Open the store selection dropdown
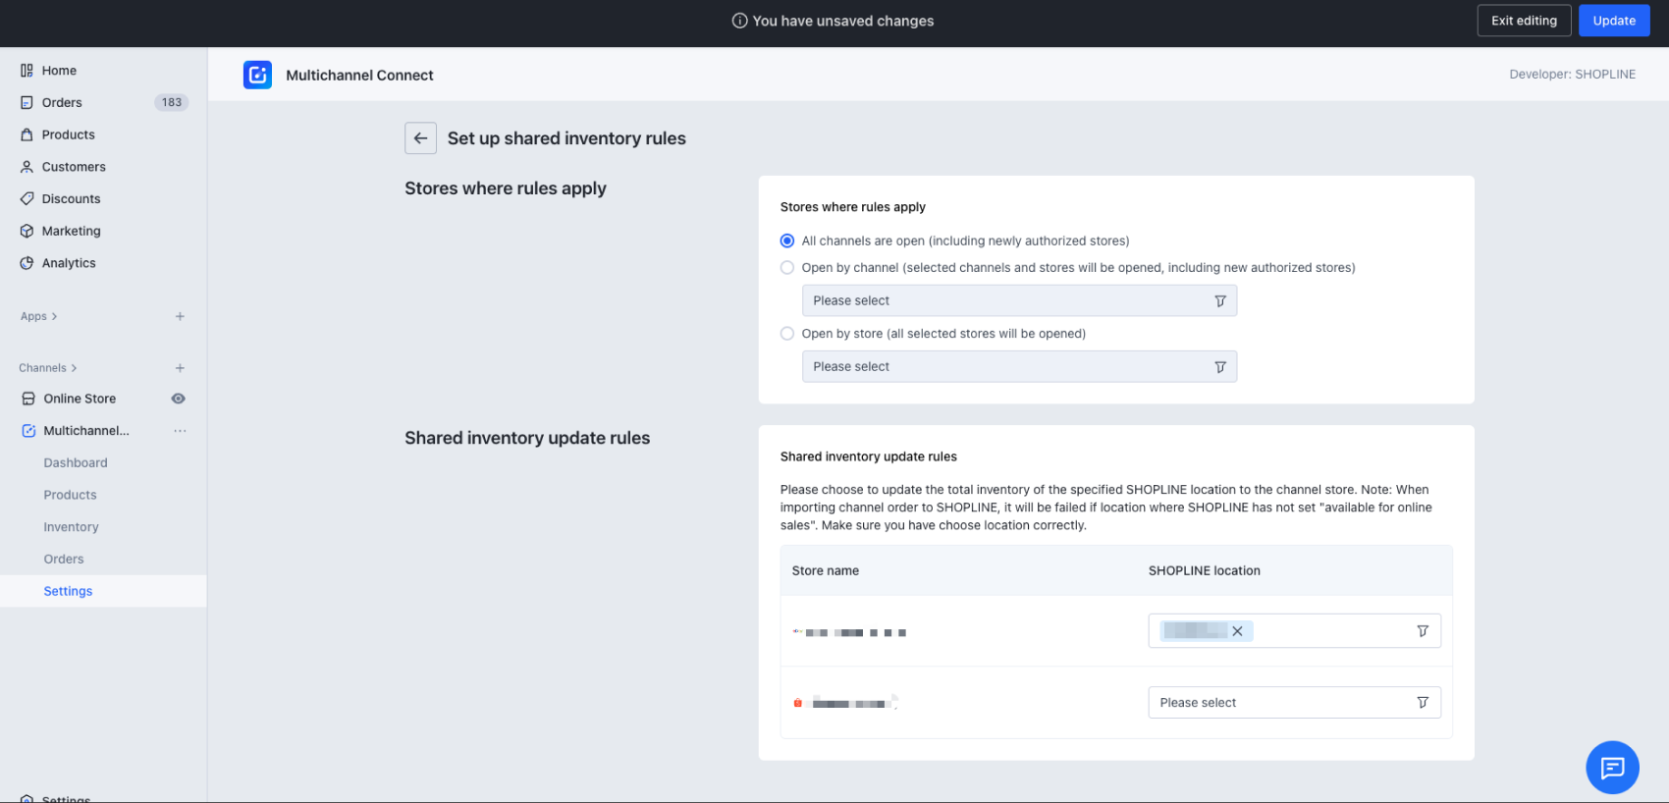Screen dimensions: 1669x803 [x=1018, y=366]
